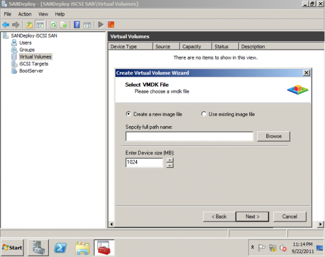Select BootServer in the tree

(x=31, y=71)
